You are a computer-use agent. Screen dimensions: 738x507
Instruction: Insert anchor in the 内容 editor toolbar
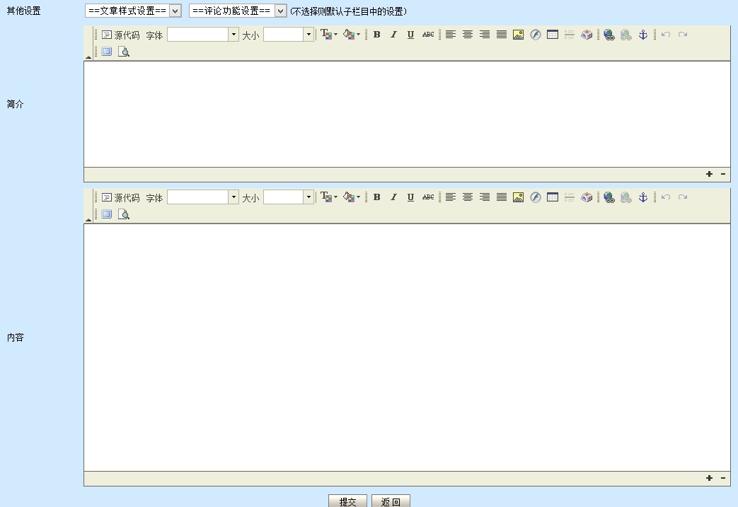pos(643,197)
